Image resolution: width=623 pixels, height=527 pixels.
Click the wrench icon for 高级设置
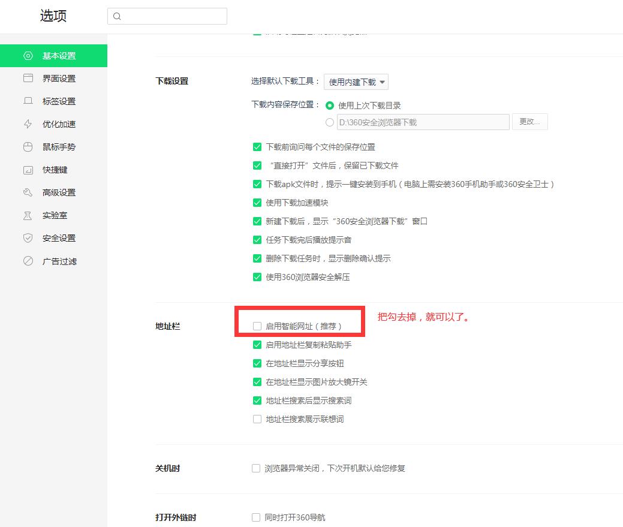tap(28, 192)
